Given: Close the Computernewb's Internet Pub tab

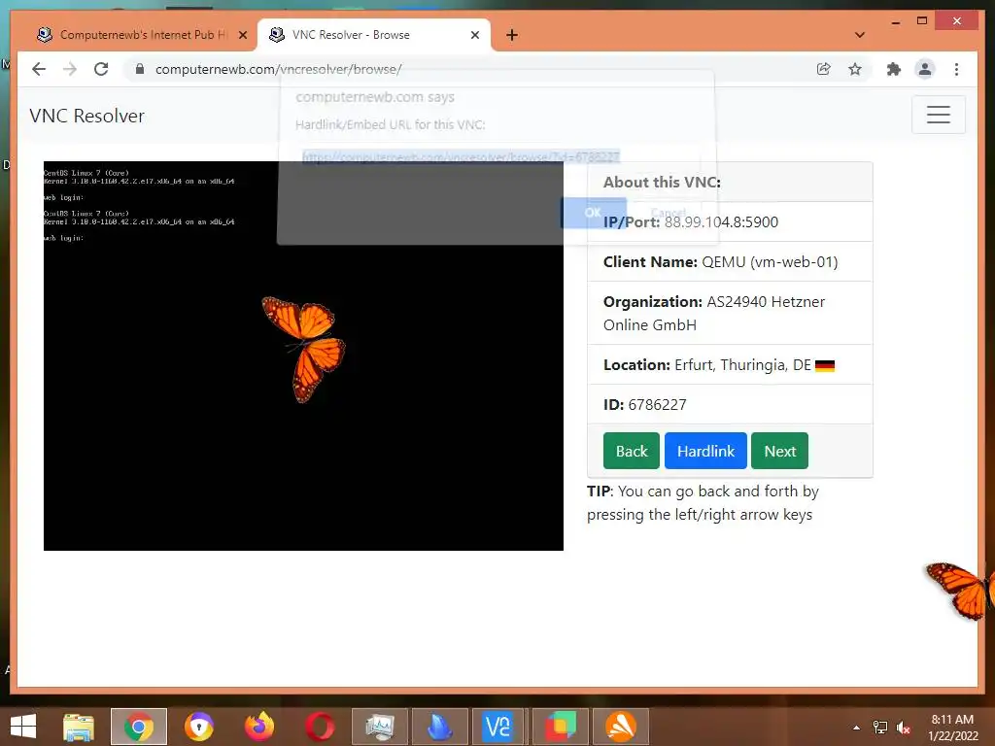Looking at the screenshot, I should tap(243, 36).
